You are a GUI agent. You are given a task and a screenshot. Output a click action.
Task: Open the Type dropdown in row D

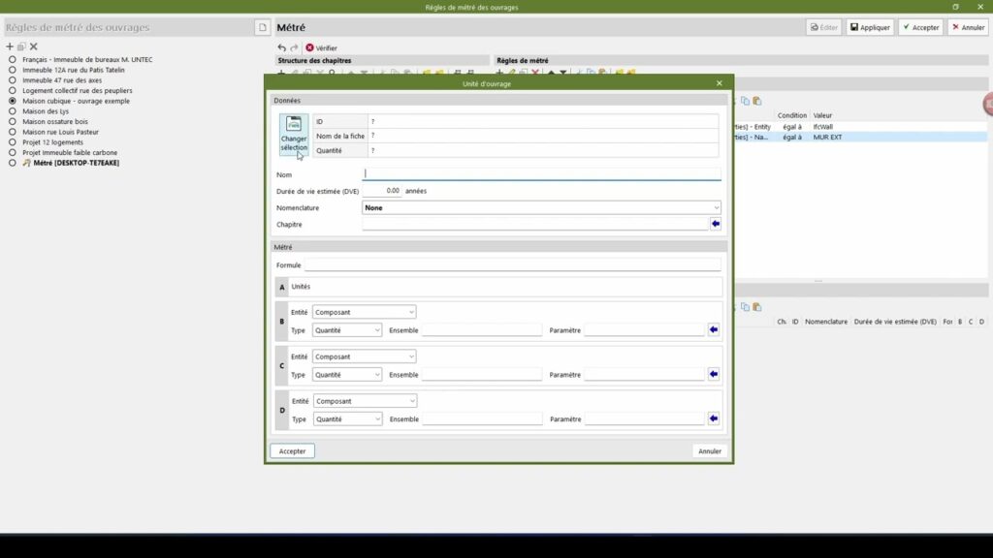348,419
